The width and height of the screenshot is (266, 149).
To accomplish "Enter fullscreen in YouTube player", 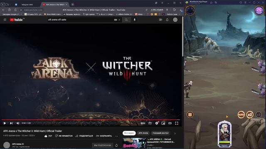I will click(177, 123).
